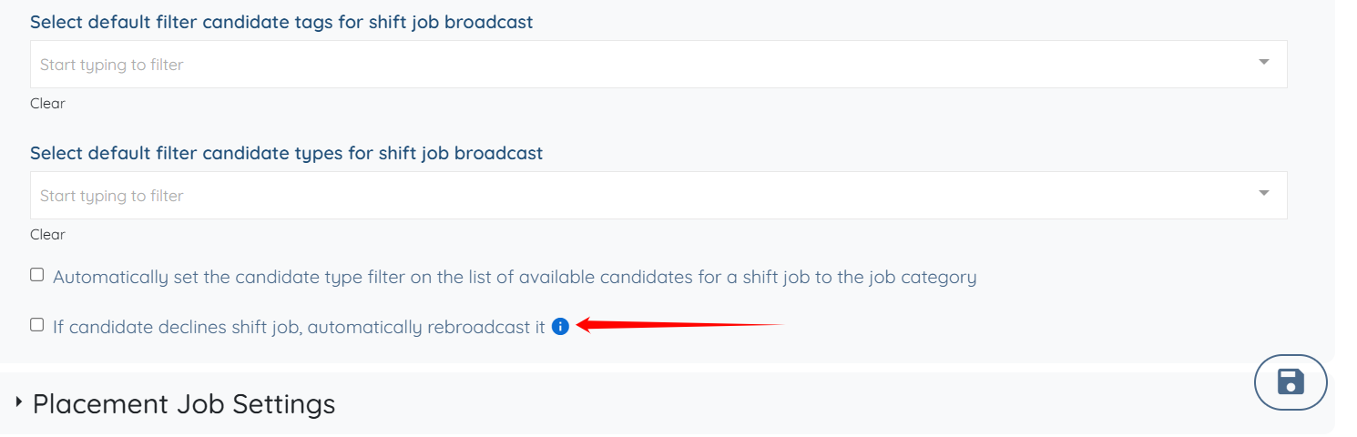Click Clear under candidate tags filter
Image resolution: width=1357 pixels, height=437 pixels.
(47, 104)
